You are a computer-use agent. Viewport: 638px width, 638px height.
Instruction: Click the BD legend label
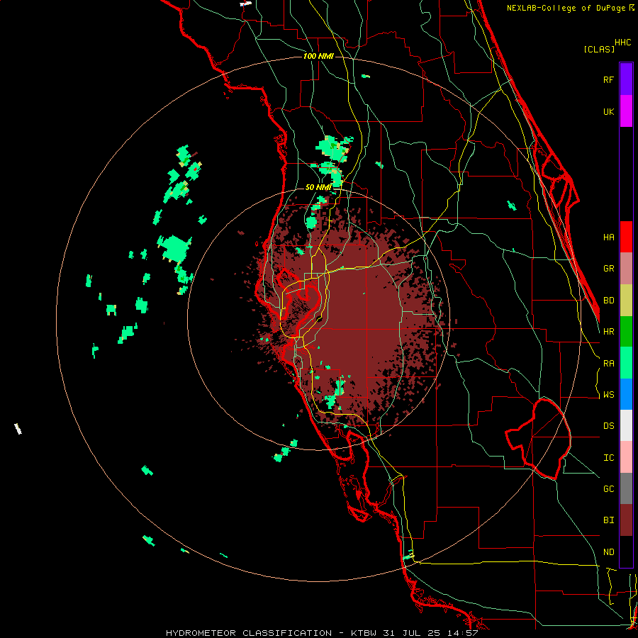pyautogui.click(x=608, y=301)
